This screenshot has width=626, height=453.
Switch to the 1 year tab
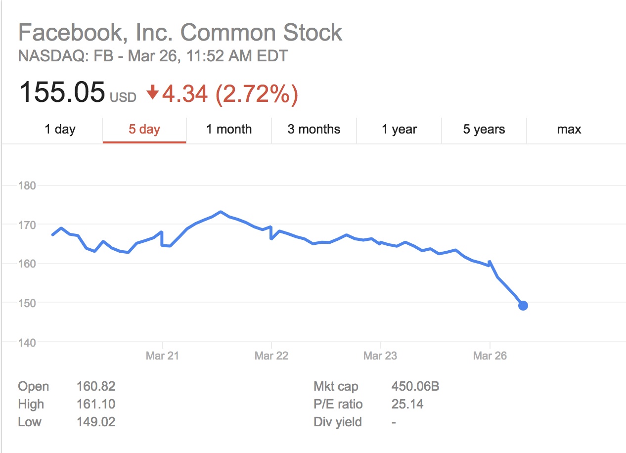pyautogui.click(x=399, y=130)
